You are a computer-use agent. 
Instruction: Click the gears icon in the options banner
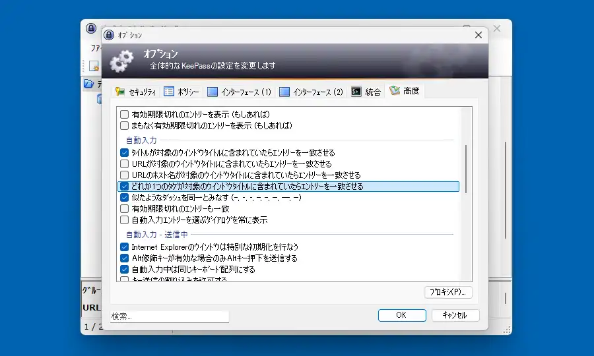click(122, 61)
